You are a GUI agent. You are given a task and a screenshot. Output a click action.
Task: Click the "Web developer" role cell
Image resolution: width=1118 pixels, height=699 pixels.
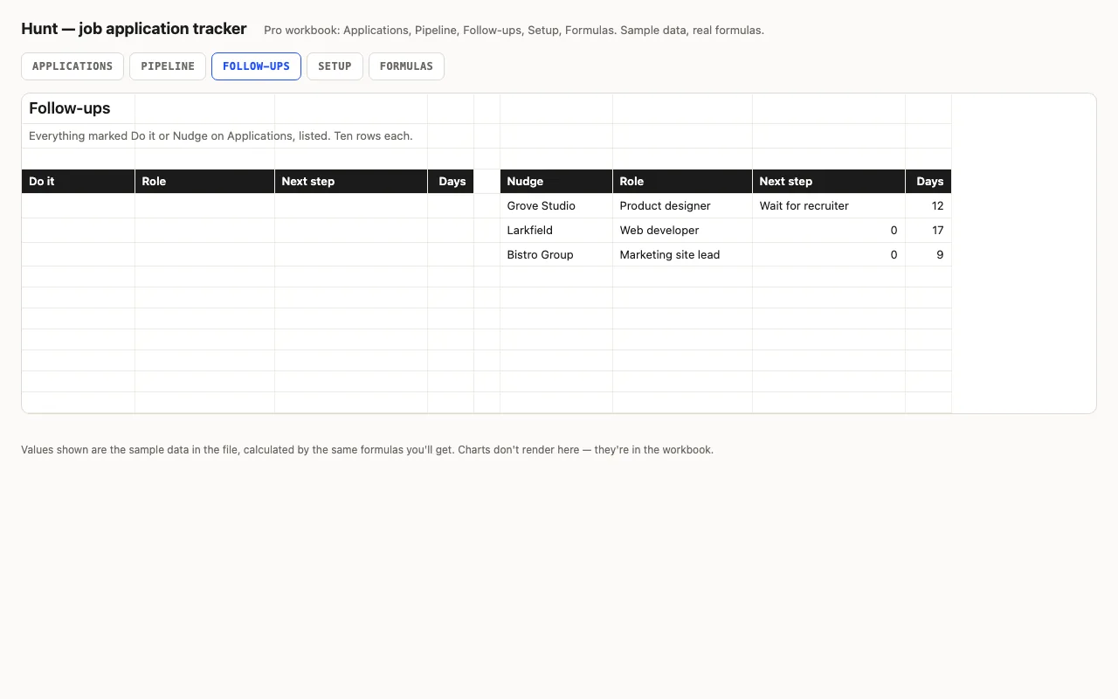pos(683,231)
